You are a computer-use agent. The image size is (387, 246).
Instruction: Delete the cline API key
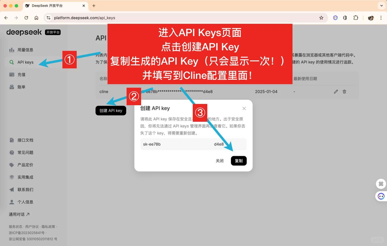(344, 91)
